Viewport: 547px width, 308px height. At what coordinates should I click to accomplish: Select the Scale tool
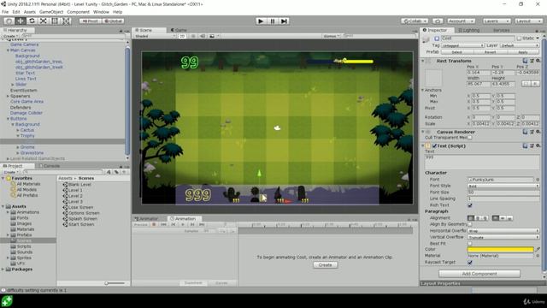pos(44,21)
